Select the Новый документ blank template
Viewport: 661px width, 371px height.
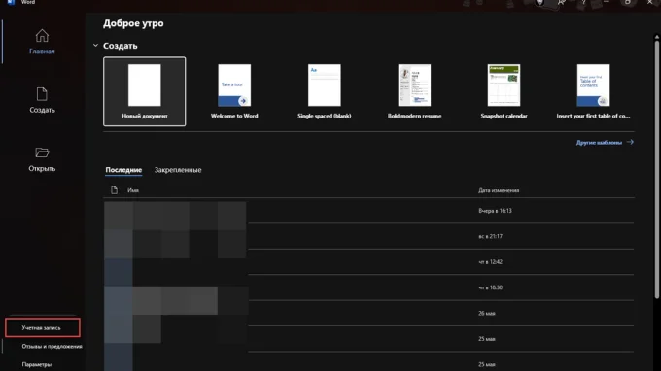145,91
